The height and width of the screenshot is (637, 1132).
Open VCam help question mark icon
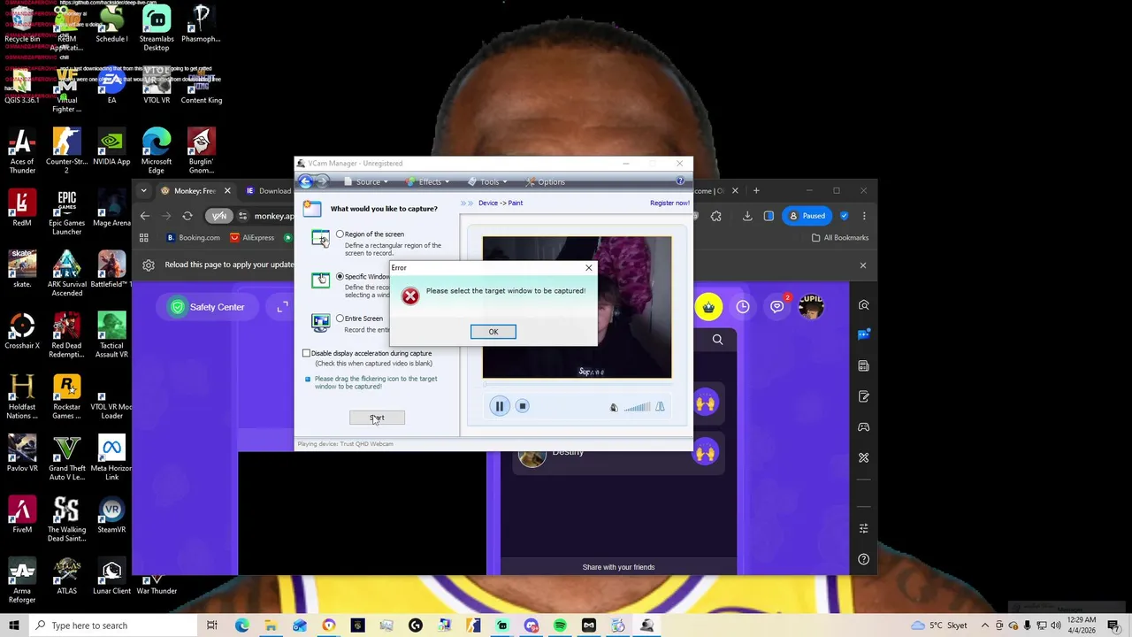pos(680,181)
